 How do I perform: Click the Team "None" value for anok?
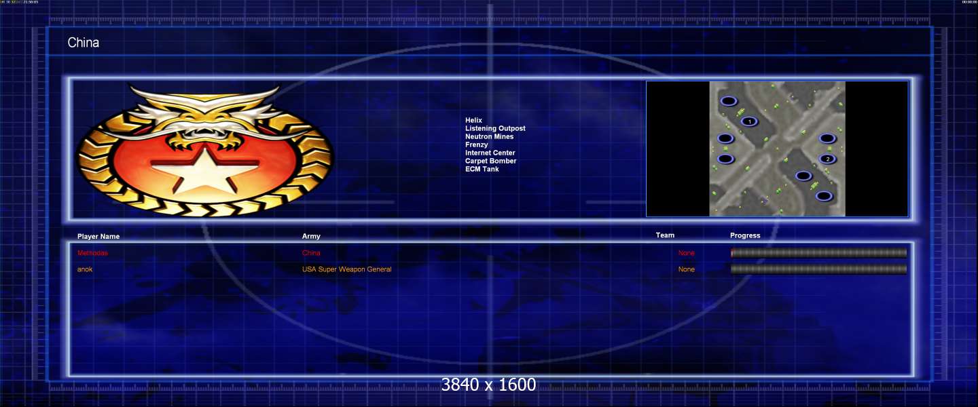[687, 269]
